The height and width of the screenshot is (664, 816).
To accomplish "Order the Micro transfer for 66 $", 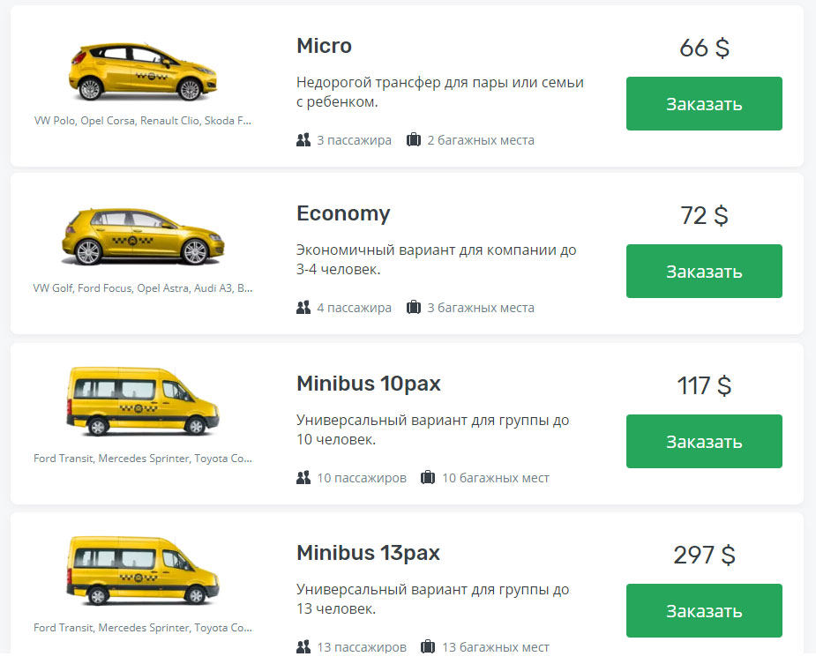I will tap(704, 104).
